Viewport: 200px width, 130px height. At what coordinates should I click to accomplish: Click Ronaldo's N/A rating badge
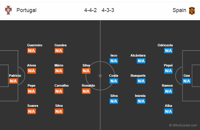(x=86, y=91)
